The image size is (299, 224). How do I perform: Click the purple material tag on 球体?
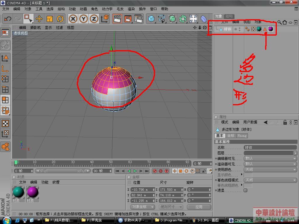point(271,29)
